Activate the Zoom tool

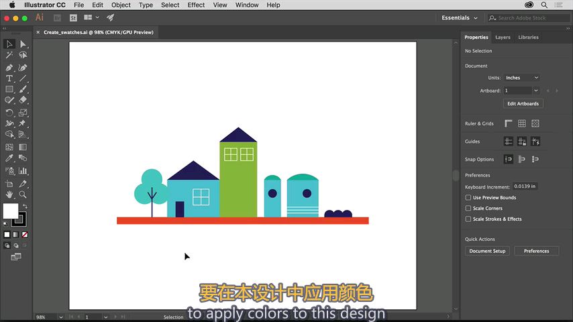click(23, 195)
